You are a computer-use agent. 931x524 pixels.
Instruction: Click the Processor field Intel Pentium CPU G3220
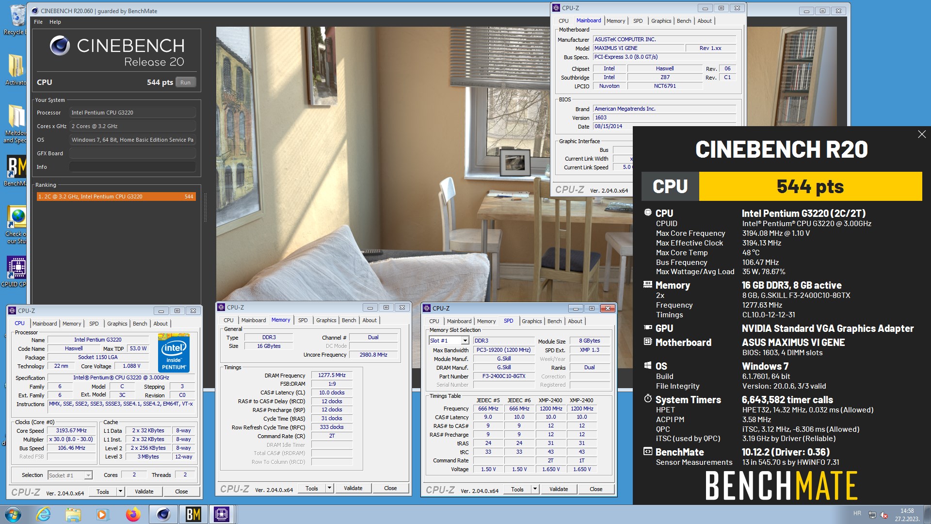tap(132, 113)
